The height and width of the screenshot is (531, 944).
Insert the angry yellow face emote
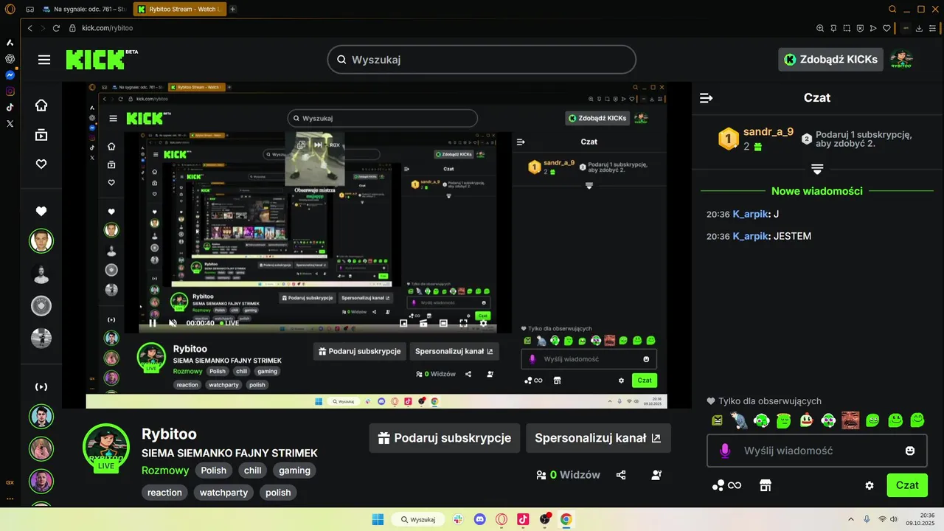click(717, 420)
